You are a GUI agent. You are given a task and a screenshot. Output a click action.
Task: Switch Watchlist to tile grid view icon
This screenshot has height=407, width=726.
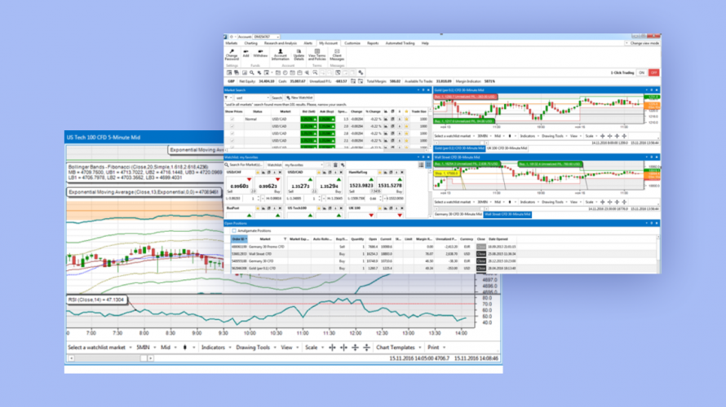[428, 165]
